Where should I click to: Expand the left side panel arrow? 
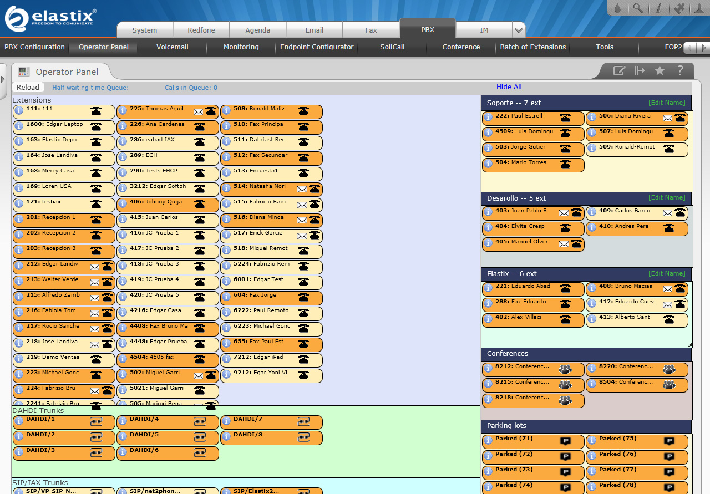3,80
